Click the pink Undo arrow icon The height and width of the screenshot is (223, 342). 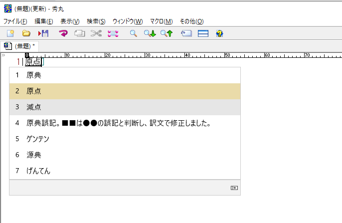click(x=63, y=33)
